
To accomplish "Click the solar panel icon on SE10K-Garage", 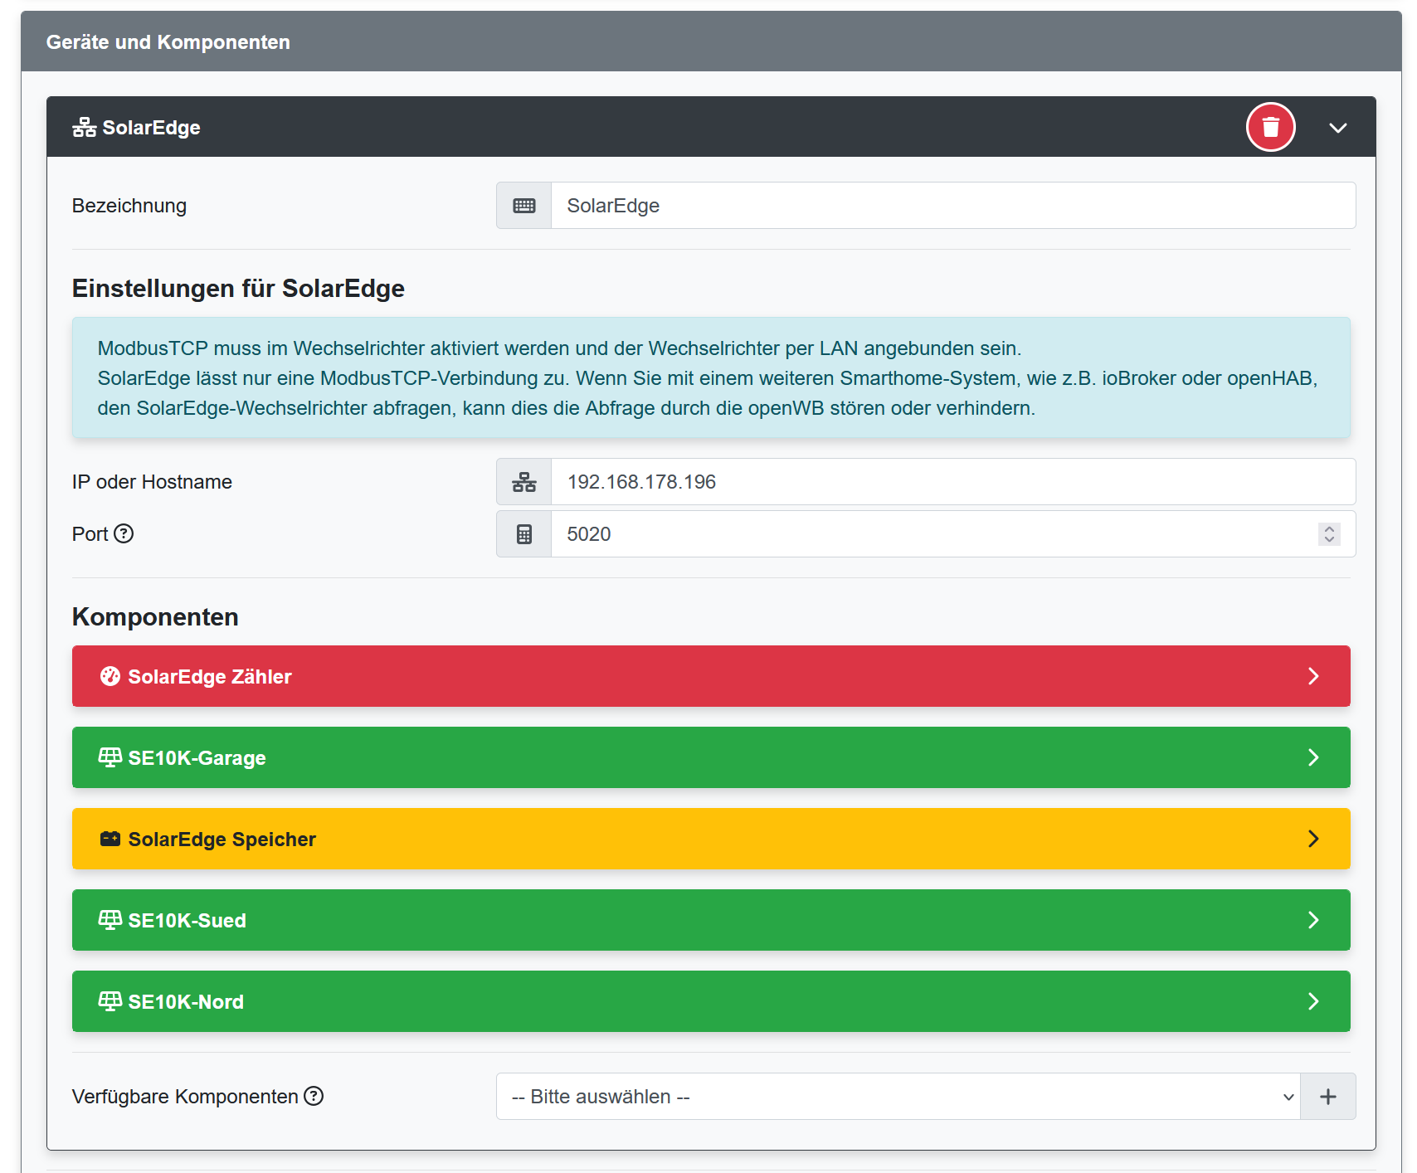I will pyautogui.click(x=110, y=757).
